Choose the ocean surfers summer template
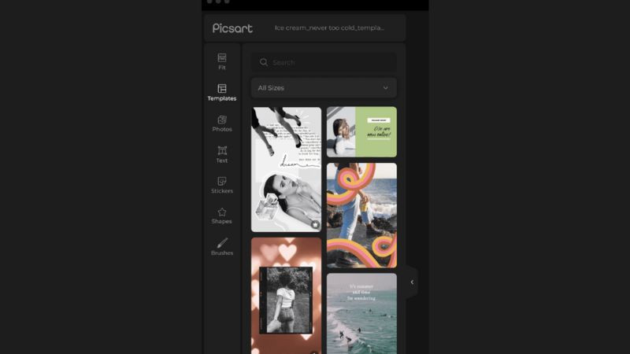 (361, 313)
